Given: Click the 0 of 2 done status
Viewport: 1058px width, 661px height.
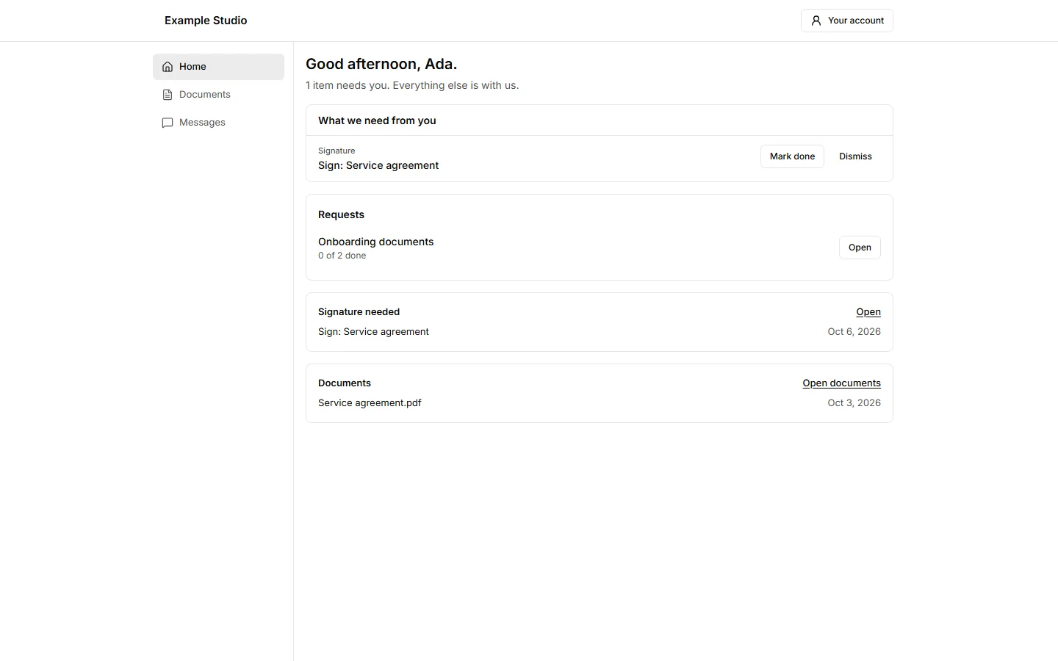Looking at the screenshot, I should click(342, 256).
